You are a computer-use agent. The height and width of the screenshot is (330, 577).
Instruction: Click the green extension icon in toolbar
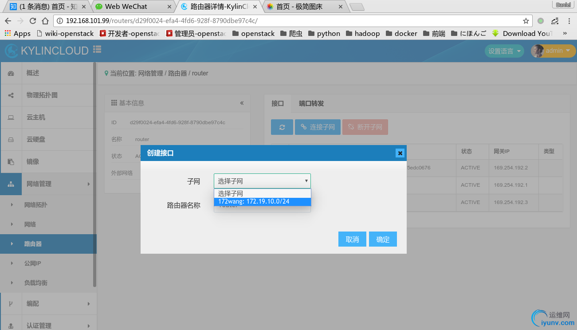tap(540, 21)
